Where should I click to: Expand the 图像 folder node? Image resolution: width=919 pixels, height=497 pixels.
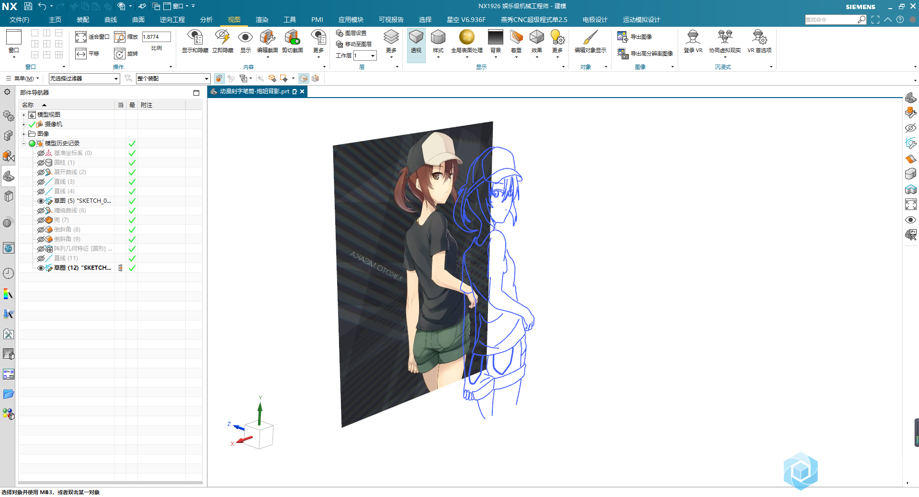pos(23,134)
